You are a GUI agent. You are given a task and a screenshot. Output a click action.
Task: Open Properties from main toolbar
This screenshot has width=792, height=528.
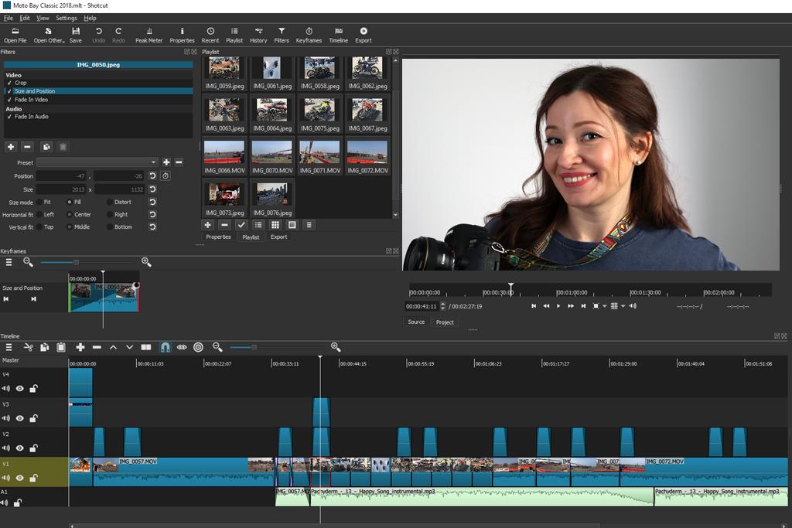click(182, 36)
